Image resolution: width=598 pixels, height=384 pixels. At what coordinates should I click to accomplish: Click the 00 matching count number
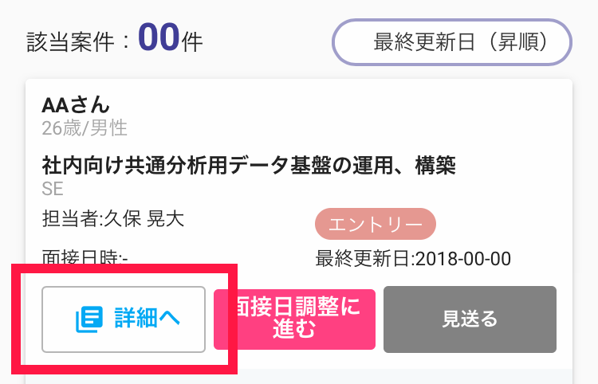coord(159,37)
